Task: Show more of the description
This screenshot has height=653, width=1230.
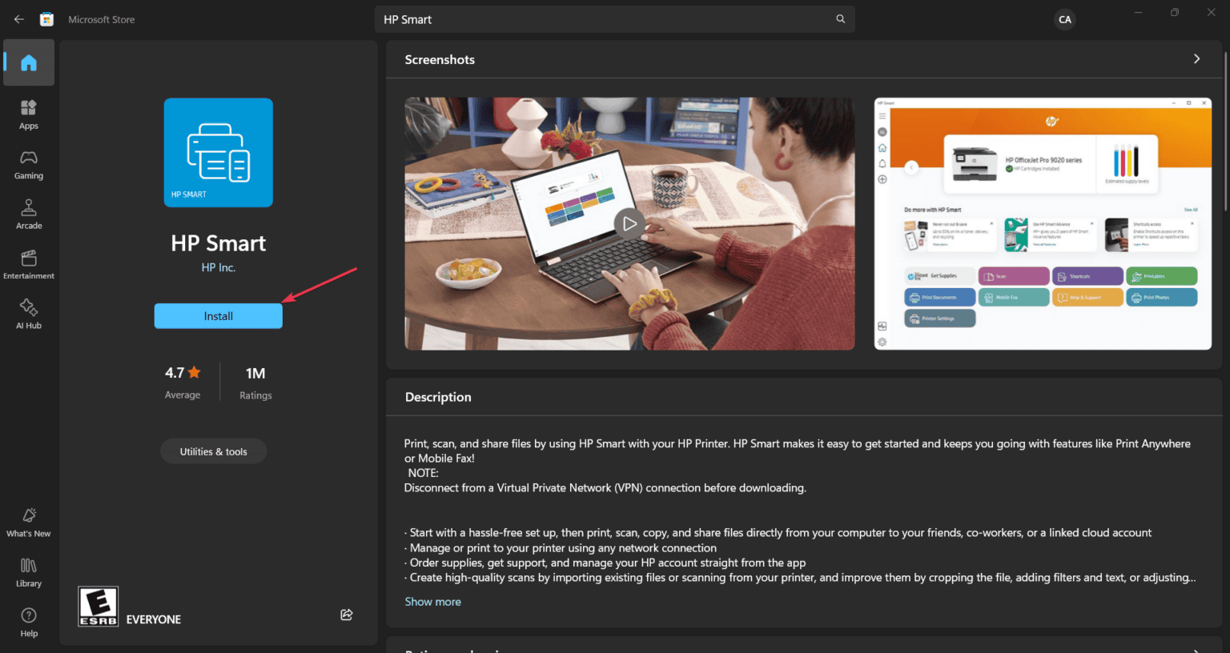Action: pos(432,602)
